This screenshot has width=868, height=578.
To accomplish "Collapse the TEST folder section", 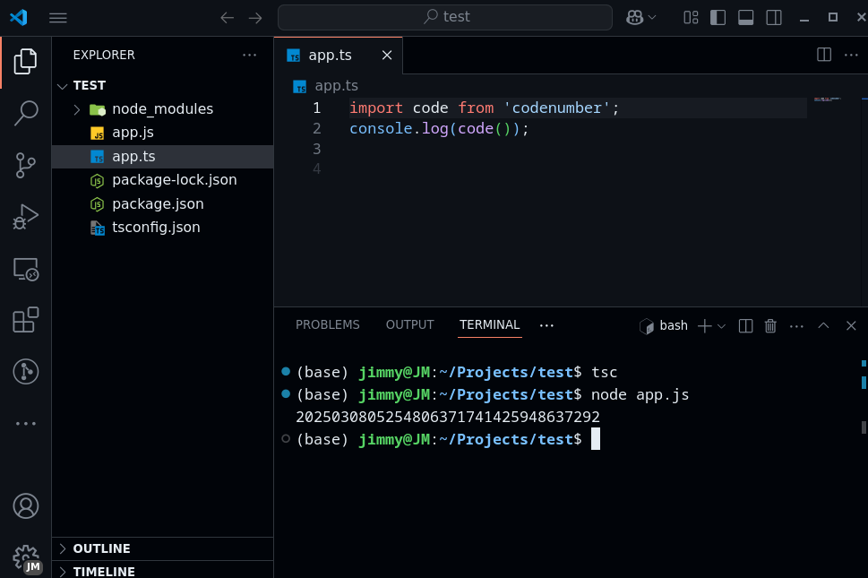I will (x=162, y=85).
